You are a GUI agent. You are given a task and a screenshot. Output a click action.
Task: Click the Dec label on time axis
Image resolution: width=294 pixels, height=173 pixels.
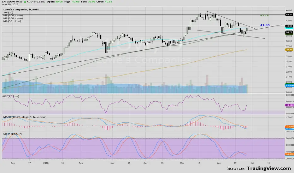pyautogui.click(x=13, y=163)
